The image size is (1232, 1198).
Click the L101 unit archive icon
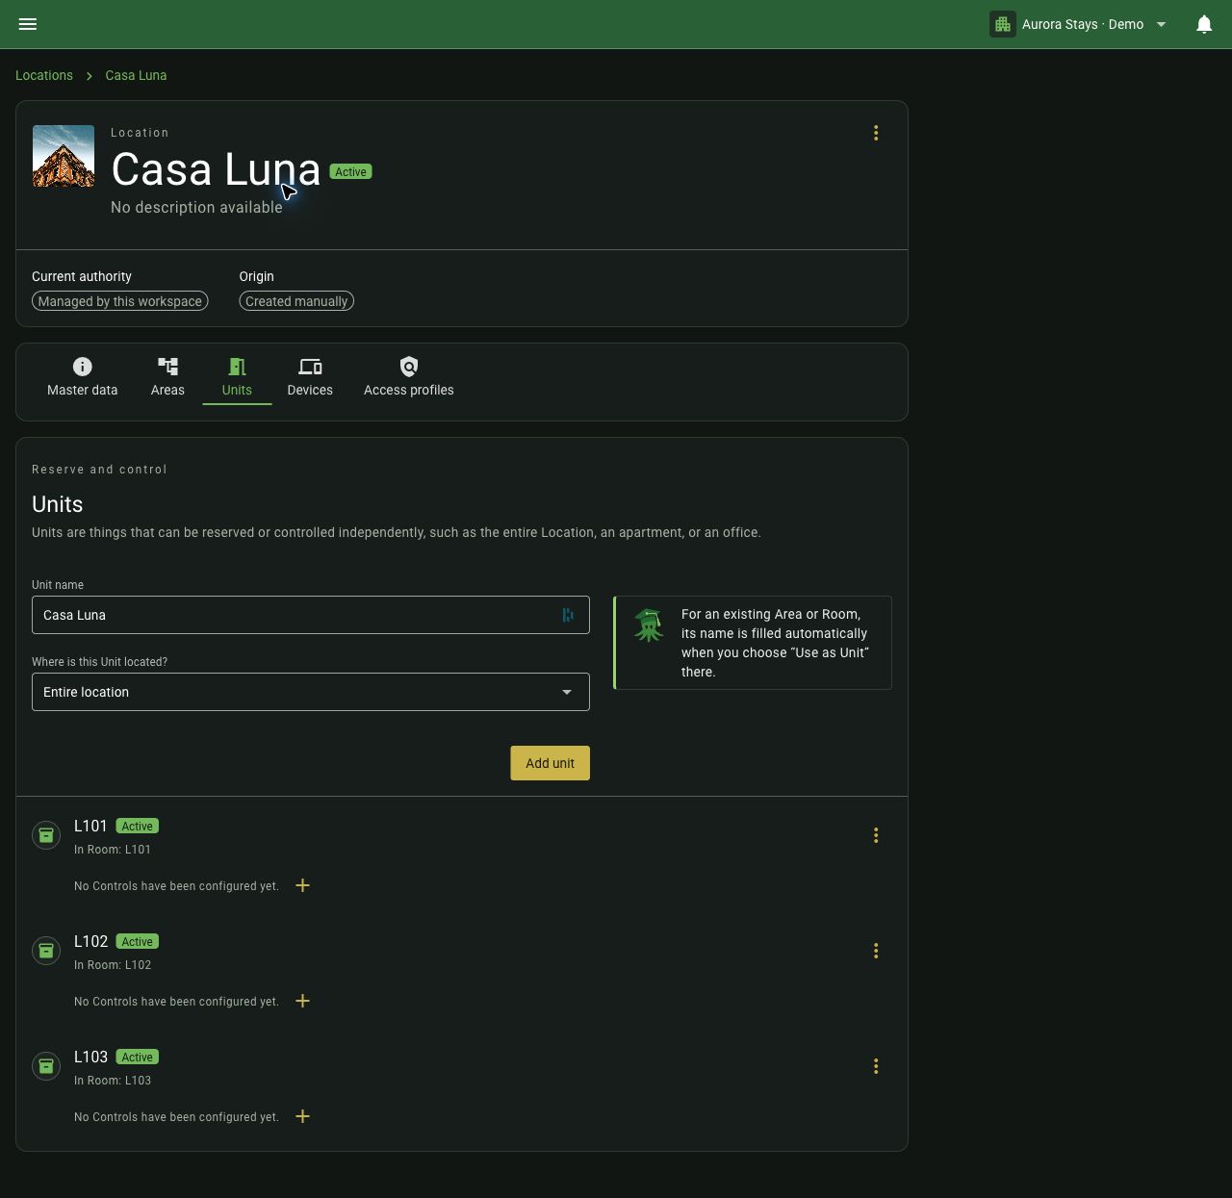click(46, 835)
